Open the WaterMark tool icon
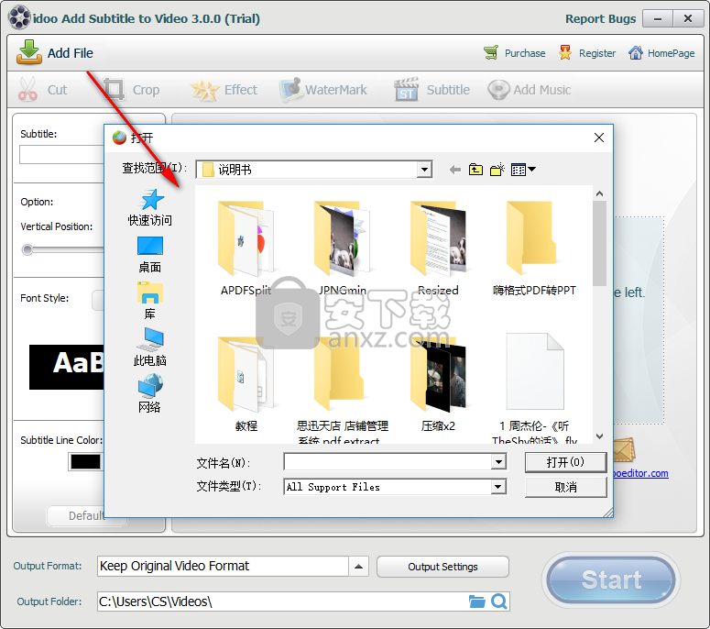The width and height of the screenshot is (710, 629). tap(290, 89)
